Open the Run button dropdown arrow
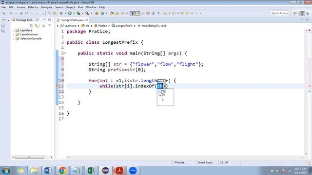312x175 pixels. pos(74,13)
